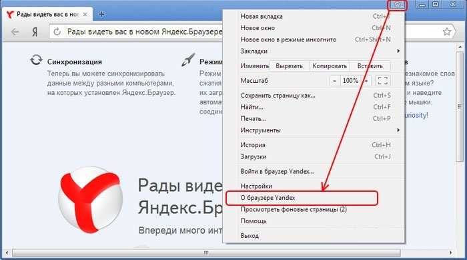Reload the page with the refresh icon
The height and width of the screenshot is (260, 467).
57,31
